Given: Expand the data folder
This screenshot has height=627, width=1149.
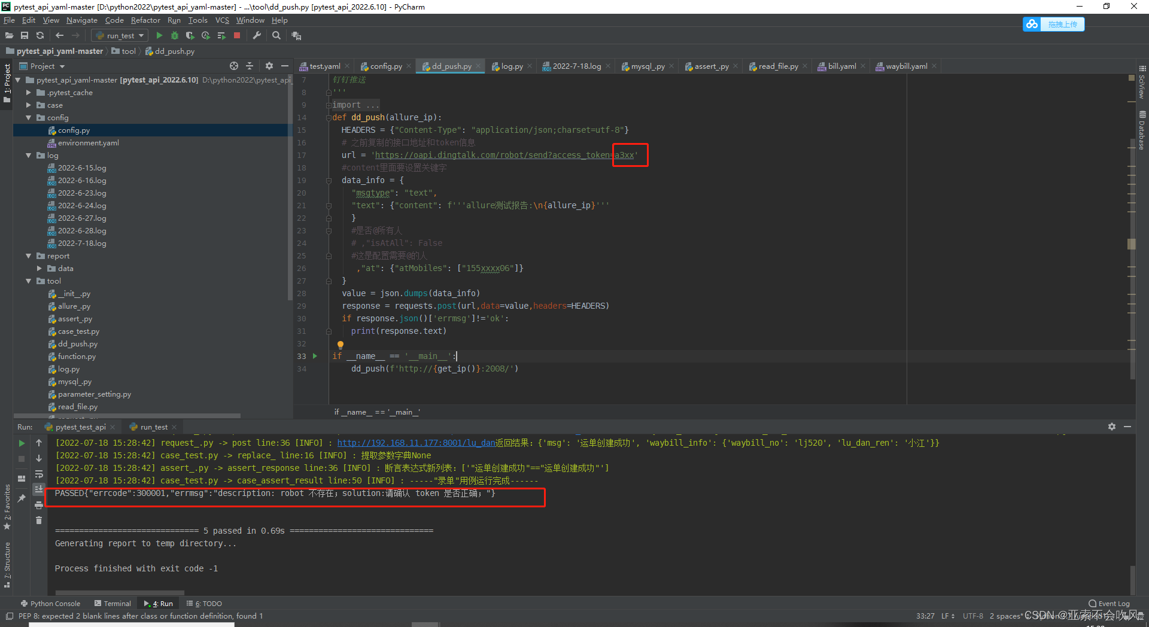Looking at the screenshot, I should pyautogui.click(x=39, y=269).
